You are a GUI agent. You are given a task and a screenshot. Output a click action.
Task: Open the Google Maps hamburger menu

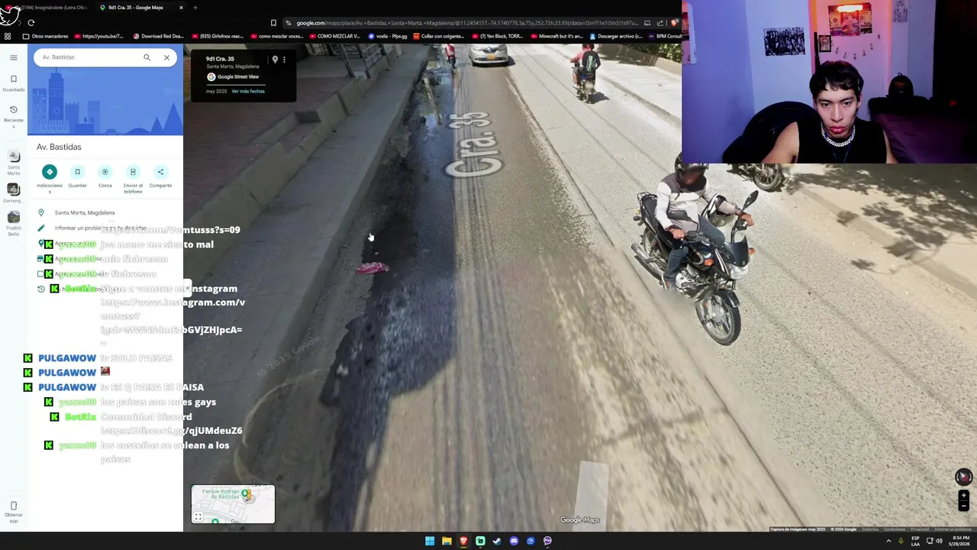pos(13,57)
